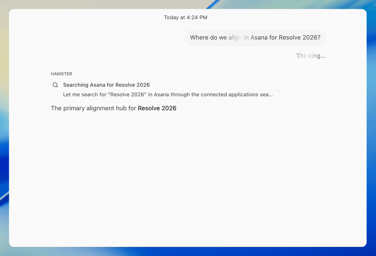Click the 'Thinking...' status text
The width and height of the screenshot is (376, 256).
(311, 56)
